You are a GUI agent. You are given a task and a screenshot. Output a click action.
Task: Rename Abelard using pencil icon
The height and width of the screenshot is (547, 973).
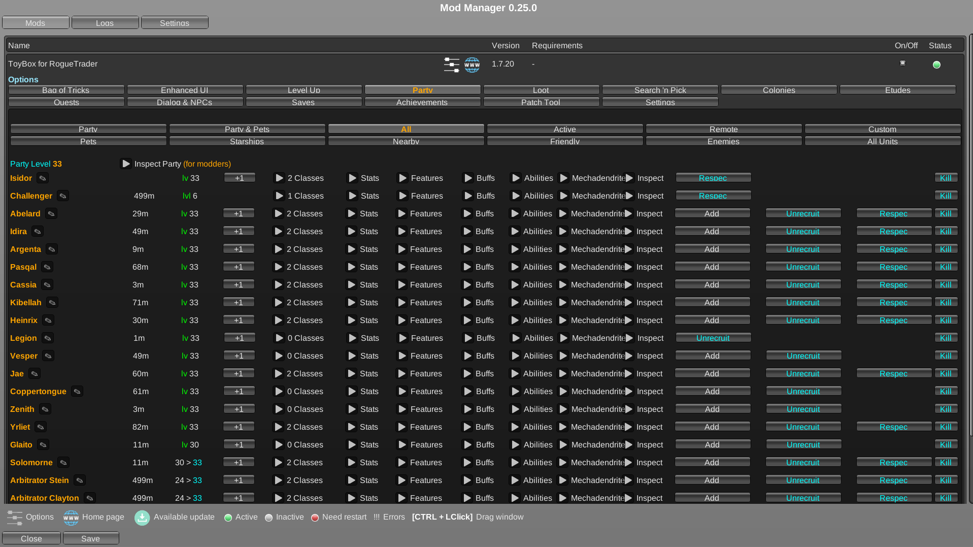point(51,214)
